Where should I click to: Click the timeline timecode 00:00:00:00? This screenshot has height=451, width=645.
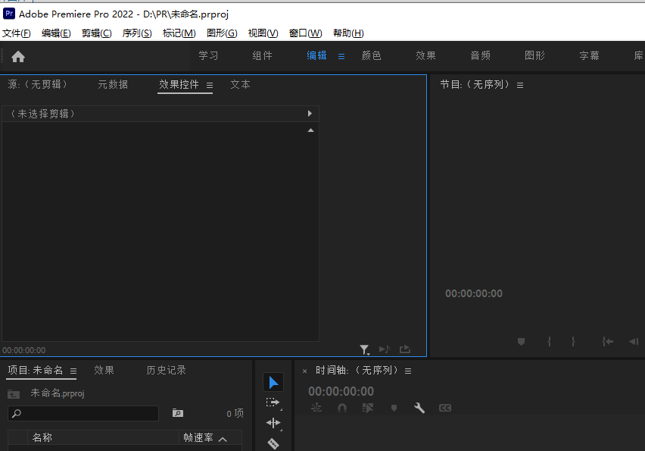click(341, 391)
